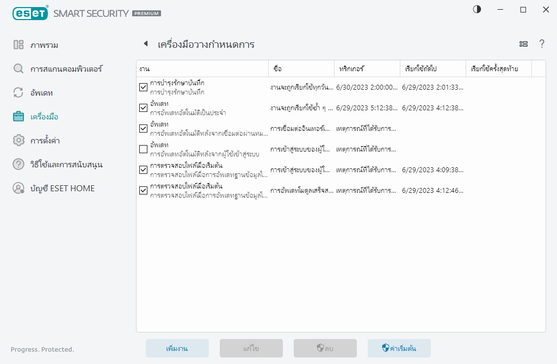Open the วิธีใช้และการสนับสนุน menu item
The height and width of the screenshot is (364, 557).
click(66, 164)
